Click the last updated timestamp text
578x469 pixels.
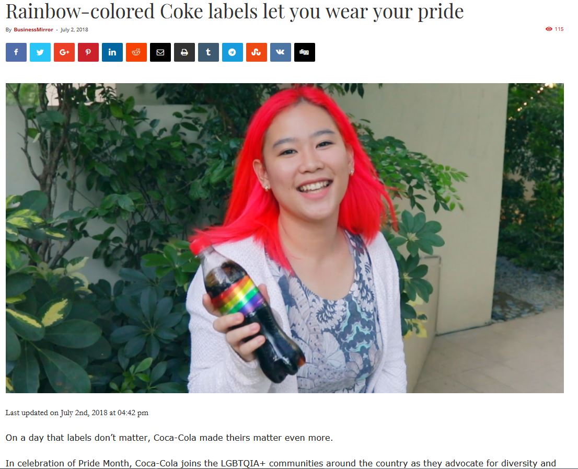(x=77, y=413)
